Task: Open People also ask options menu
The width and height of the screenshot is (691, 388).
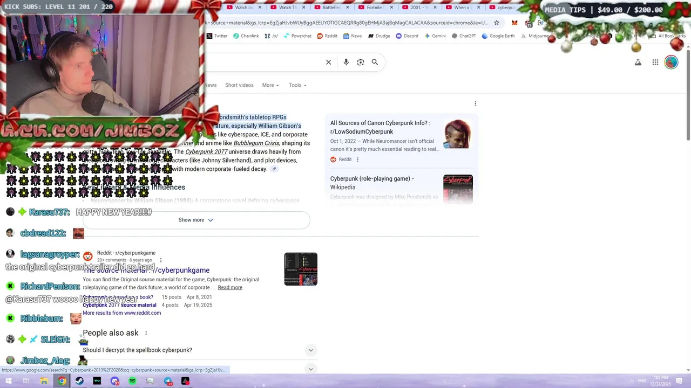Action: point(146,333)
